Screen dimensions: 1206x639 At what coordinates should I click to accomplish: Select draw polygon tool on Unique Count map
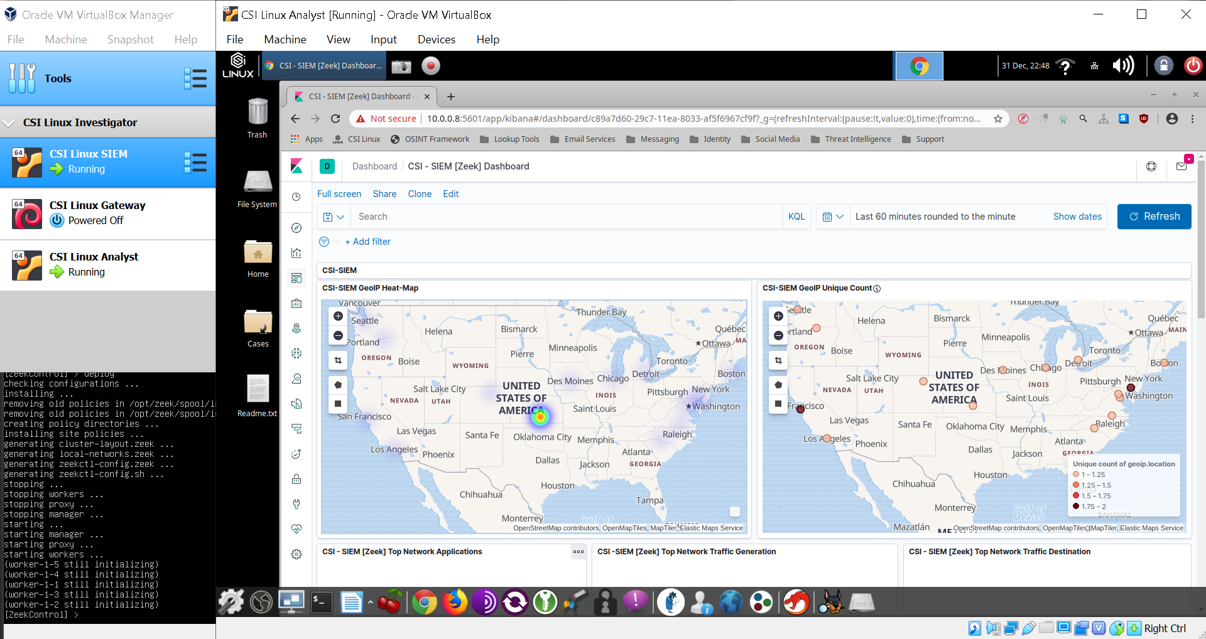click(x=778, y=385)
